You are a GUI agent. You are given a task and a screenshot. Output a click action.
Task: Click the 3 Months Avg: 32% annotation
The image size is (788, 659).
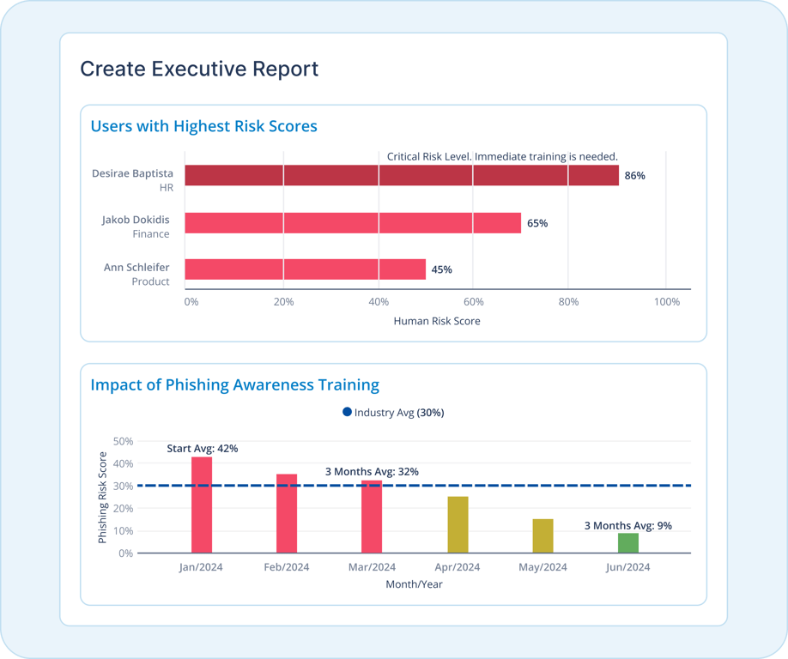[x=372, y=472]
